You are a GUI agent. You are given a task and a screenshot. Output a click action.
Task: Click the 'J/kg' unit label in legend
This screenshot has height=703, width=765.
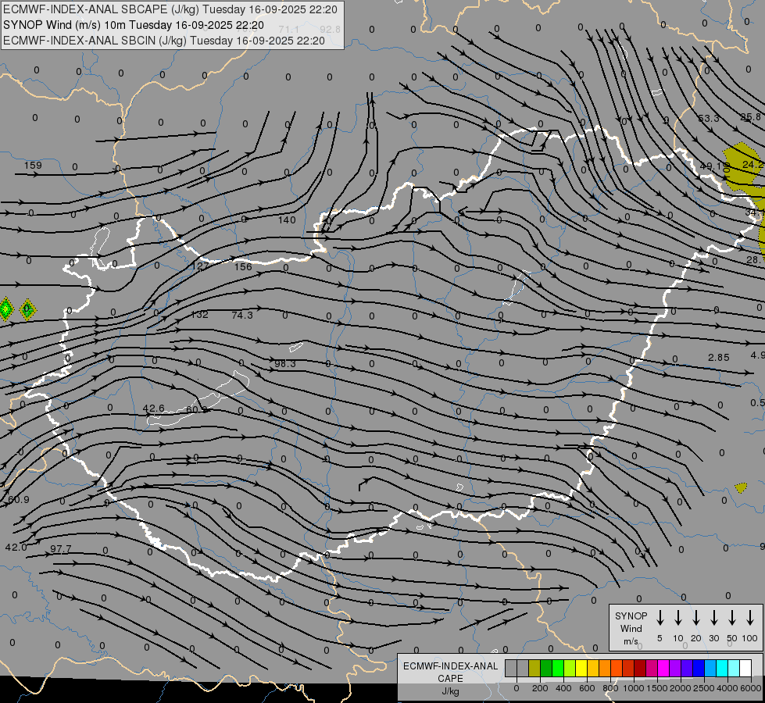coord(450,691)
